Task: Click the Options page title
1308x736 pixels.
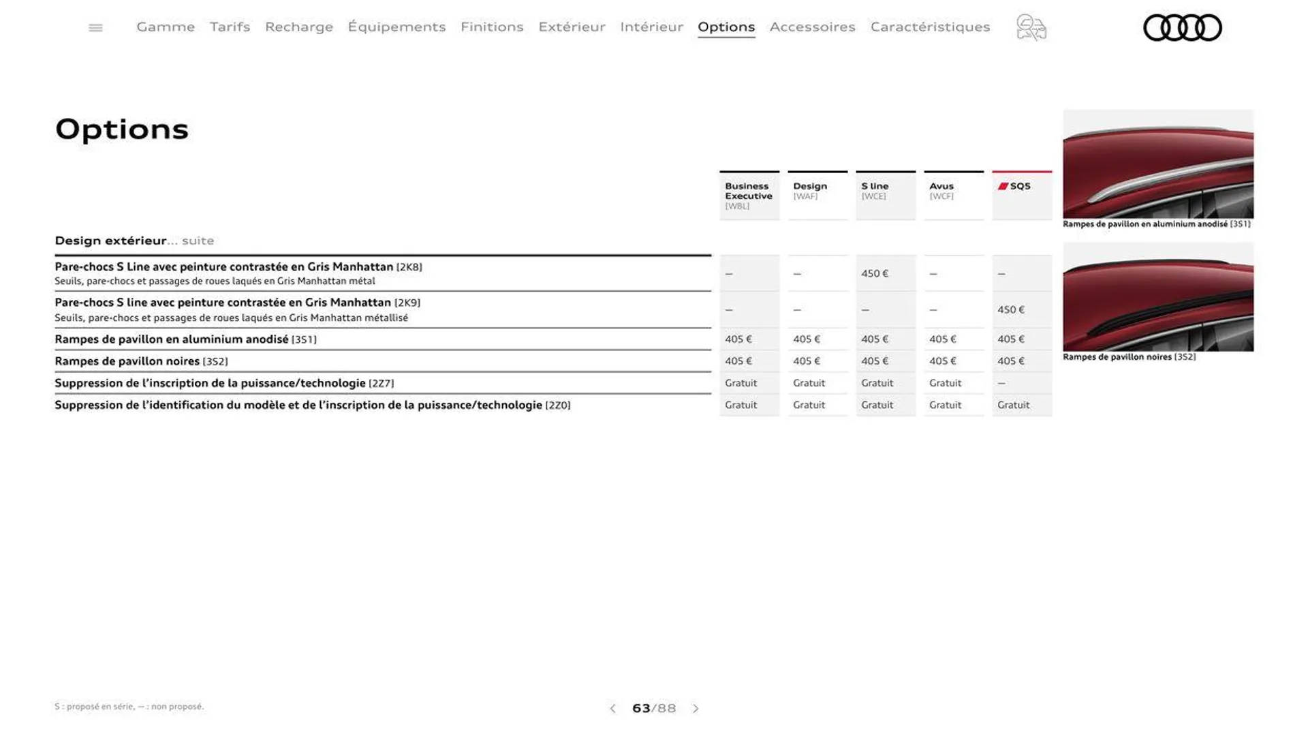Action: click(x=122, y=129)
